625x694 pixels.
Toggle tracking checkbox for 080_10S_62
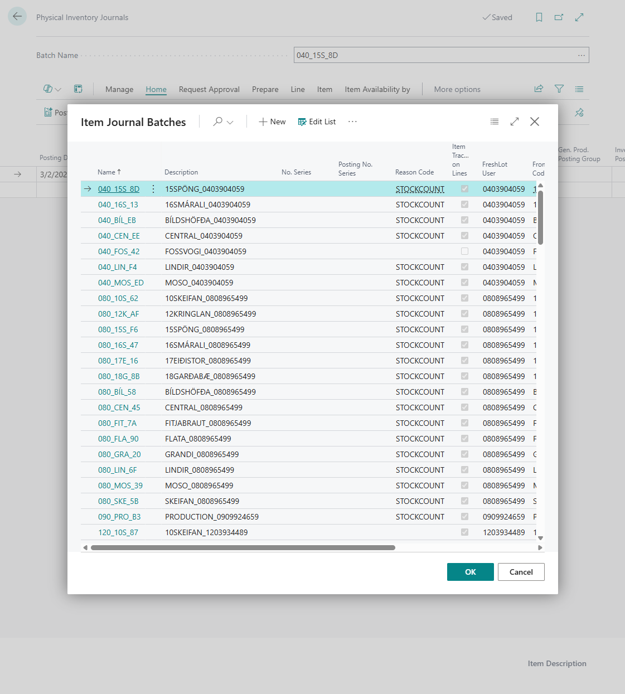click(x=464, y=298)
